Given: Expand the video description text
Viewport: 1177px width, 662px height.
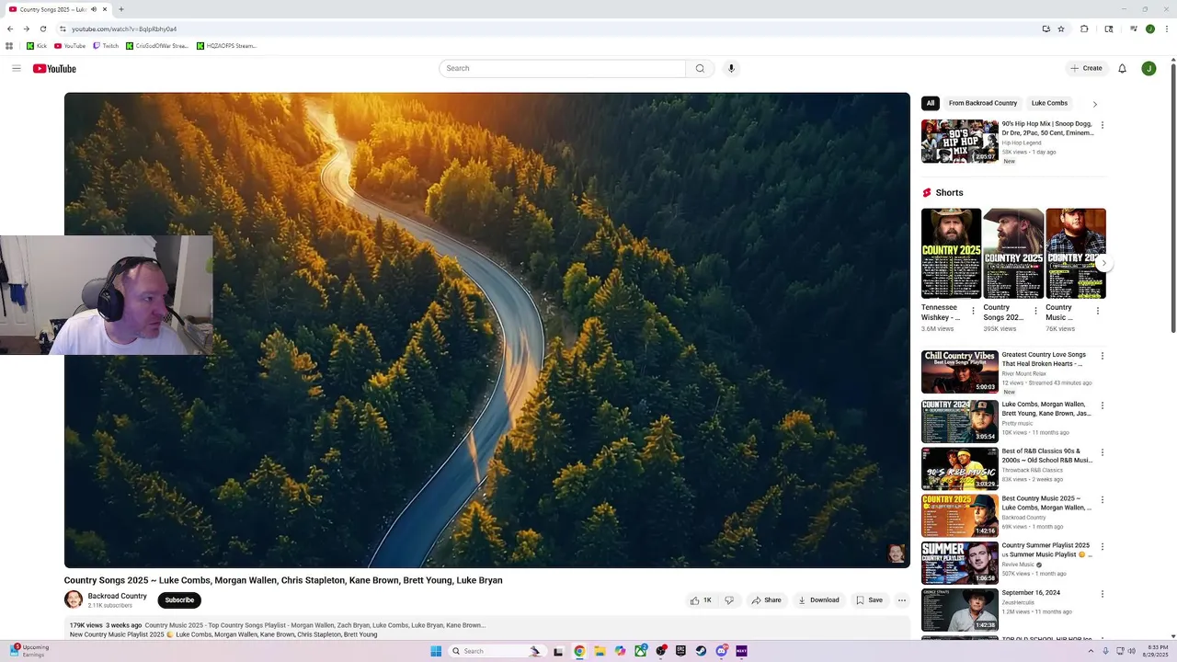Looking at the screenshot, I should (x=487, y=629).
